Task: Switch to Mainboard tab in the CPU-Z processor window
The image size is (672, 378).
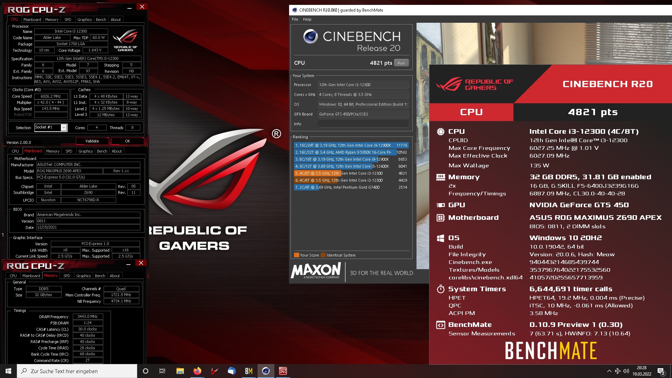Action: point(32,20)
